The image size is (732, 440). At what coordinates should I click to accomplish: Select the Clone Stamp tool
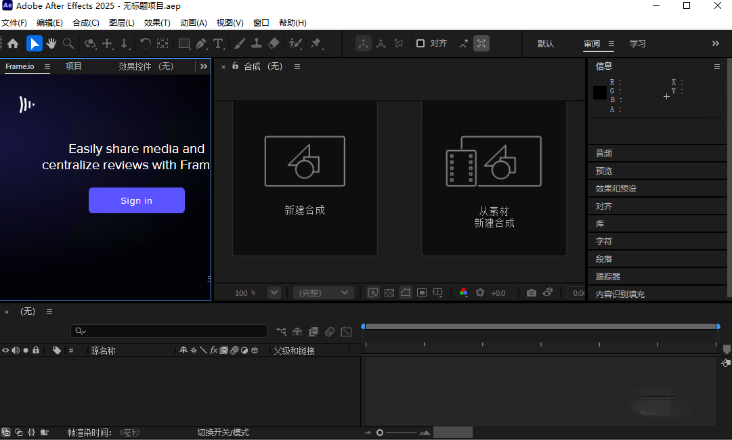[256, 43]
